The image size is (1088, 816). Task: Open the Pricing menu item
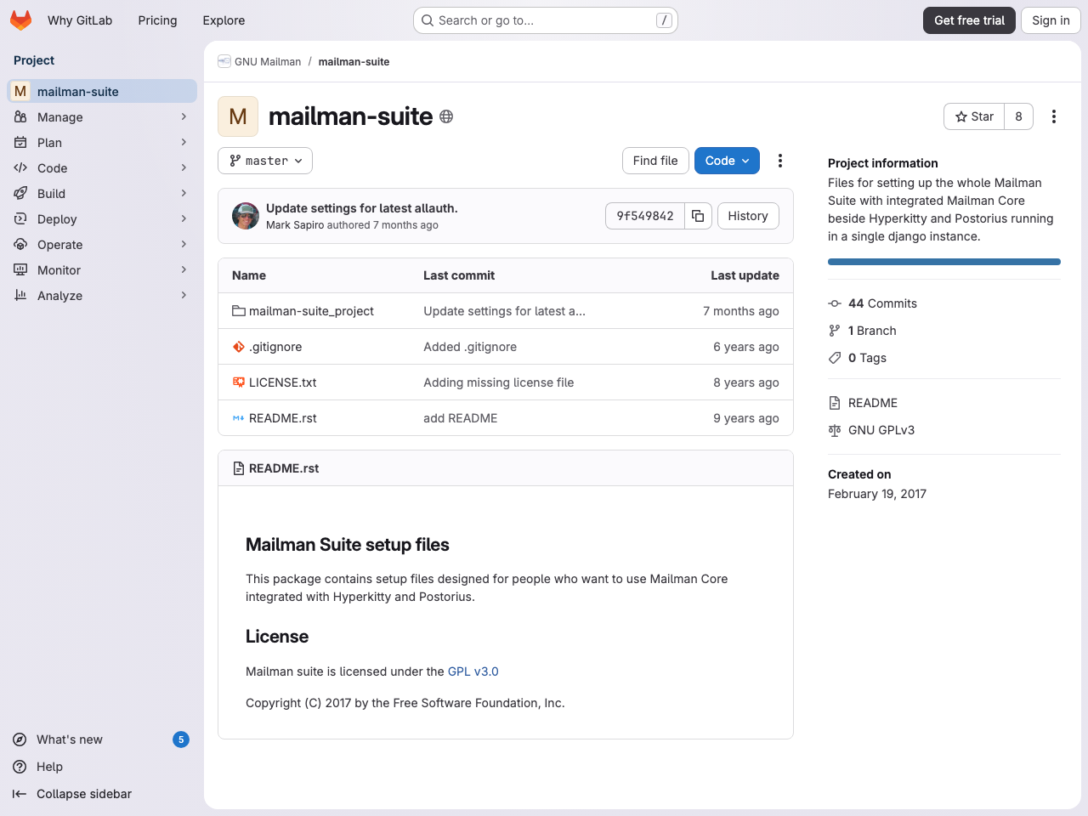pyautogui.click(x=157, y=20)
